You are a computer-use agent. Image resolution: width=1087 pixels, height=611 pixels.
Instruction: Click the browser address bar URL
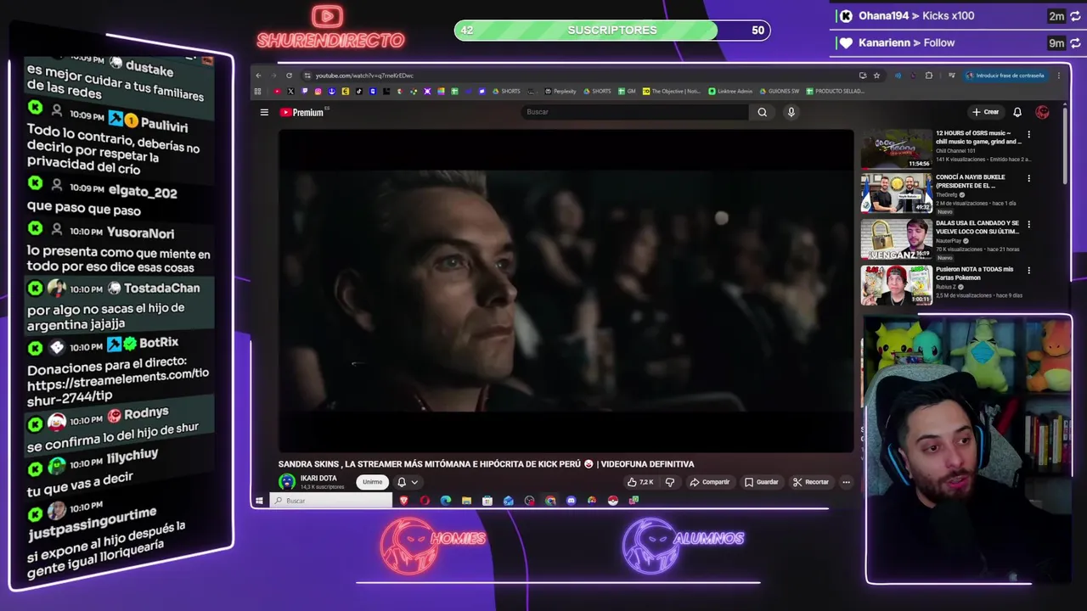pos(363,76)
